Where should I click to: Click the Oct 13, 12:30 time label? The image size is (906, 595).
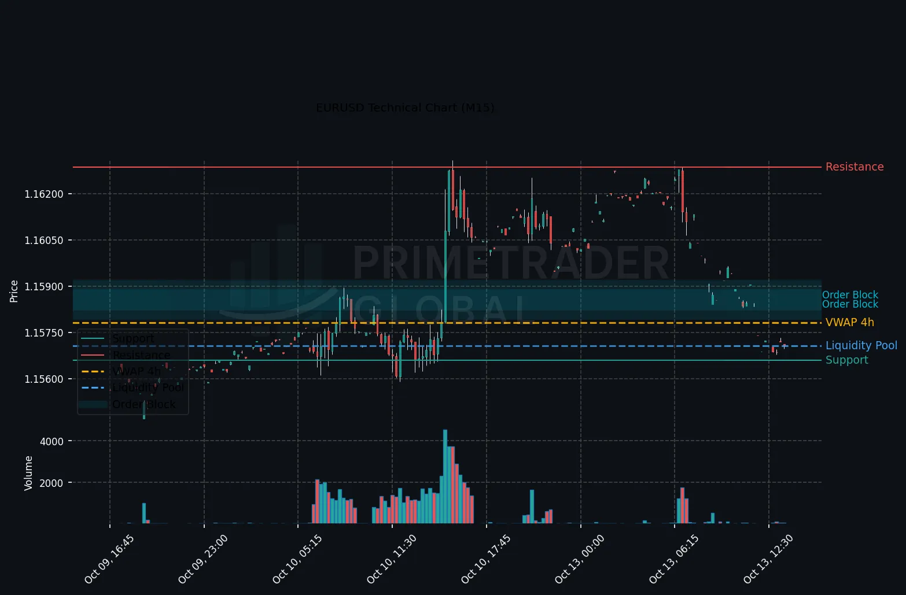tap(768, 559)
